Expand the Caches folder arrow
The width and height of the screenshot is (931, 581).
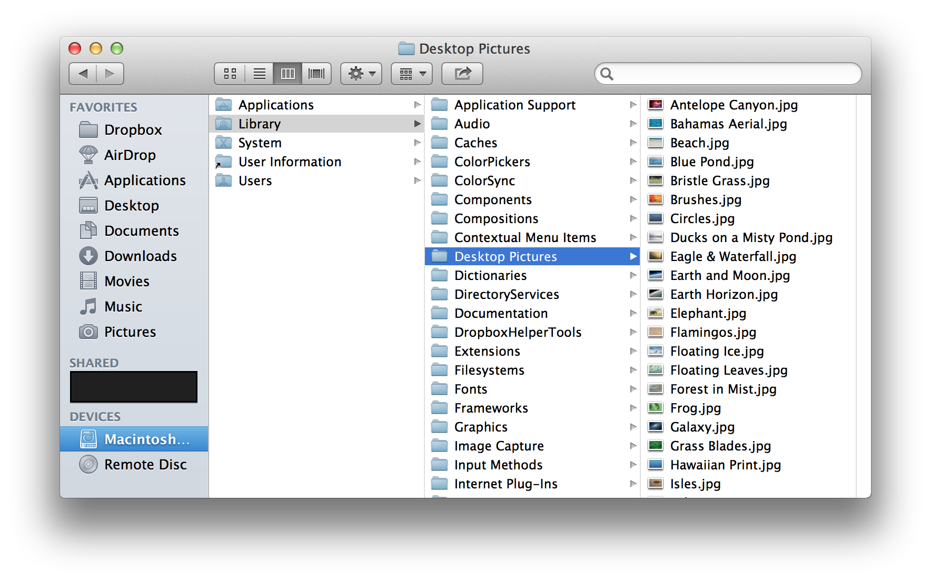coord(633,143)
